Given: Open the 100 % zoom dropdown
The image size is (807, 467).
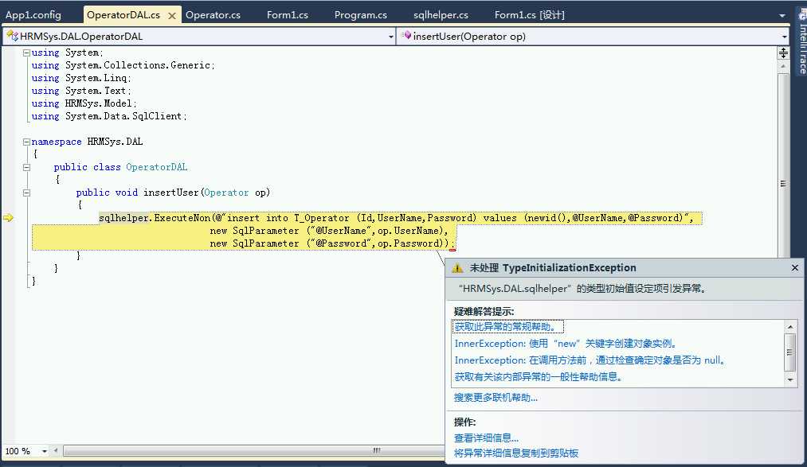Looking at the screenshot, I should pyautogui.click(x=45, y=451).
